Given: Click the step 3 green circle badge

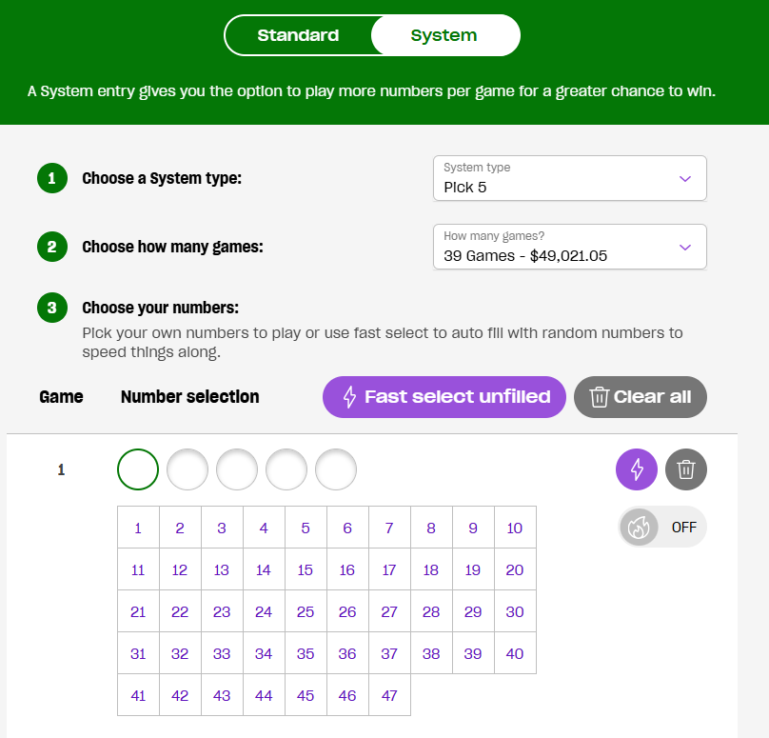Looking at the screenshot, I should click(52, 308).
